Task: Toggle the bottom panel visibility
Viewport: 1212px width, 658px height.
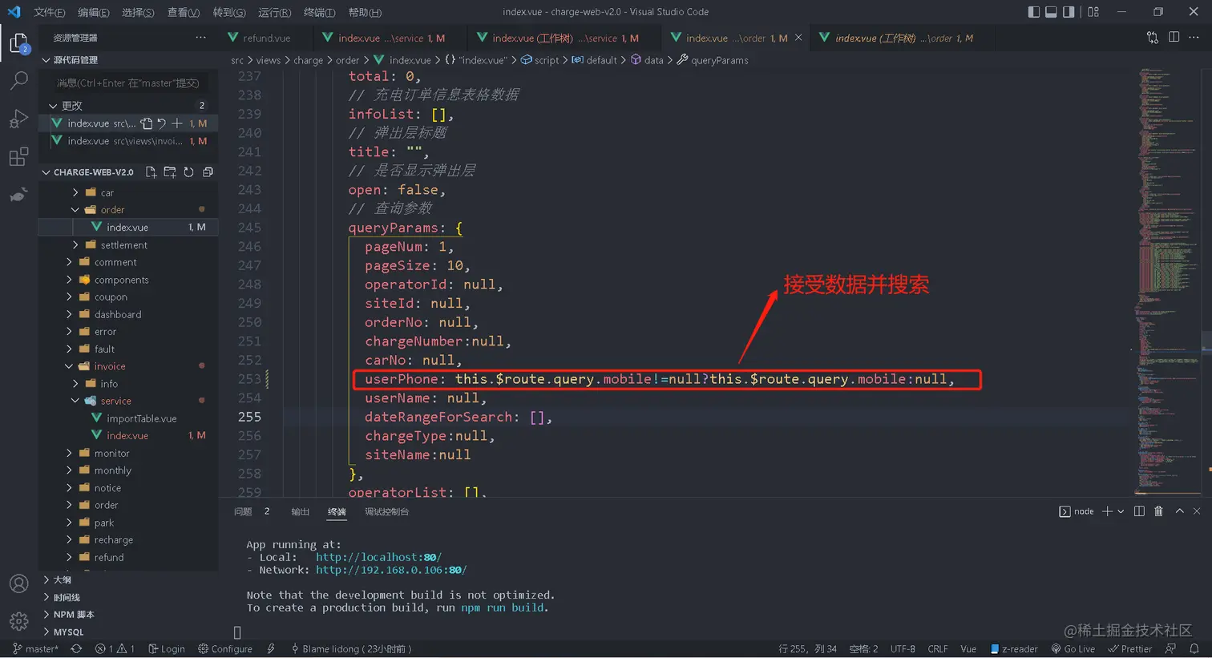Action: pyautogui.click(x=1051, y=12)
